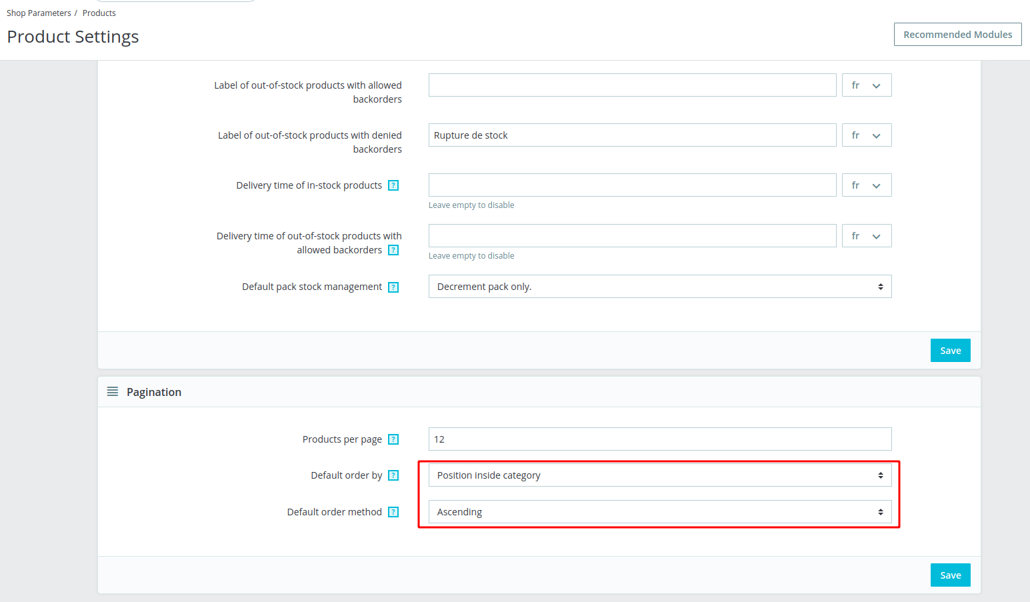Go to Products breadcrumb link
This screenshot has width=1030, height=602.
tap(99, 13)
